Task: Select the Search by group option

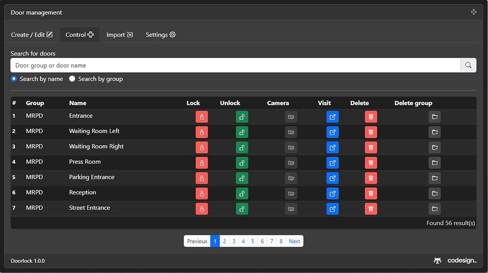Action: click(x=72, y=79)
